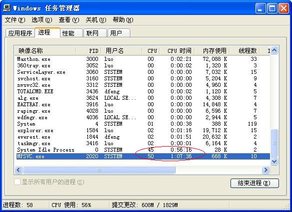Open the 文件(F) menu

tap(15, 19)
